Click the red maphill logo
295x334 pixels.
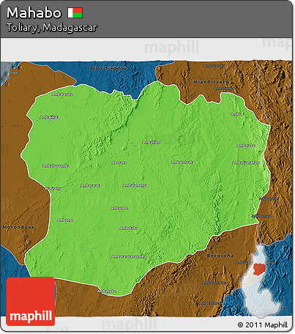click(31, 301)
